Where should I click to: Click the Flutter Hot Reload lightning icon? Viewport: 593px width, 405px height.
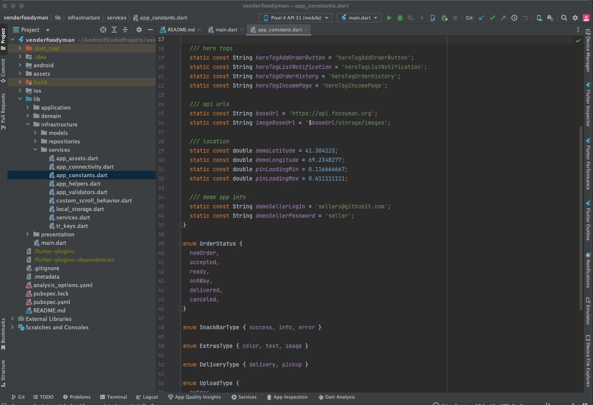[422, 18]
